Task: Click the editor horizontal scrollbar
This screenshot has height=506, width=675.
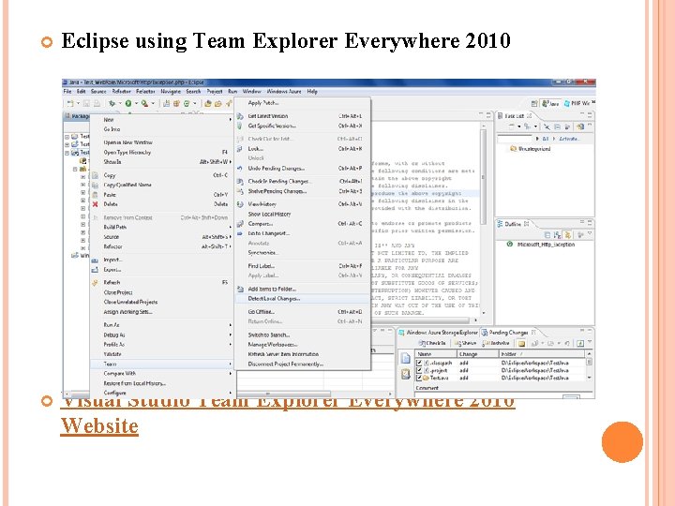Action: click(x=424, y=320)
